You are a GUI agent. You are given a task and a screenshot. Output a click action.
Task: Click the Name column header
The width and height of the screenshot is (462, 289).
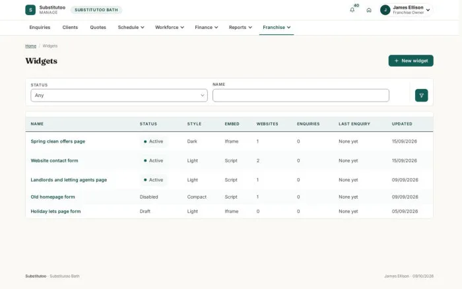pyautogui.click(x=37, y=124)
